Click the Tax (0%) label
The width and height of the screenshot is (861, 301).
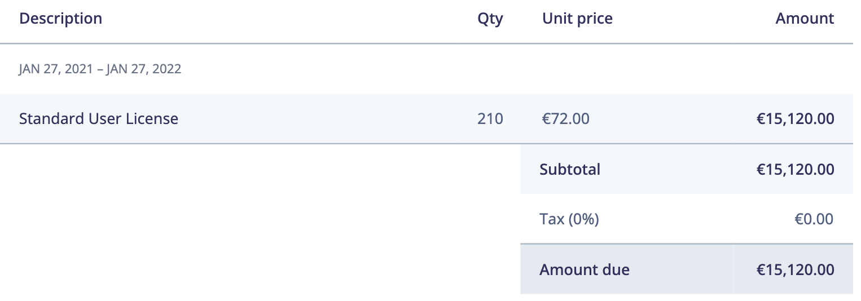(x=569, y=219)
